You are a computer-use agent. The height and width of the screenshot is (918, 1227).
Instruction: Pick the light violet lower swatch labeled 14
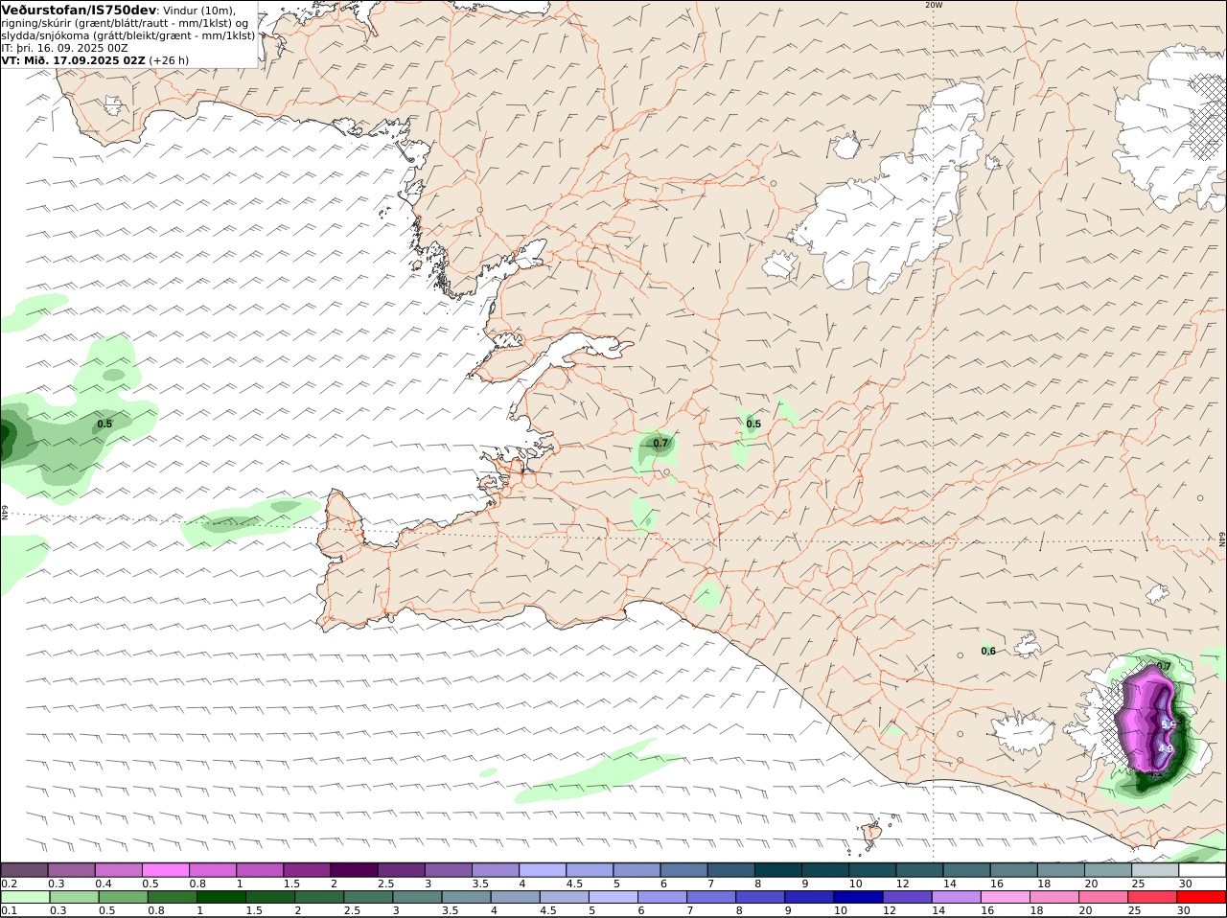pyautogui.click(x=957, y=897)
